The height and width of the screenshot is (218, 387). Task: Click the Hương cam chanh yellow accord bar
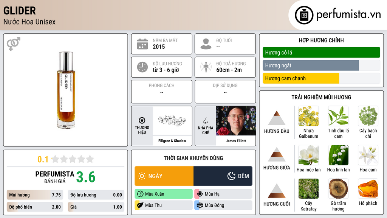301,78
